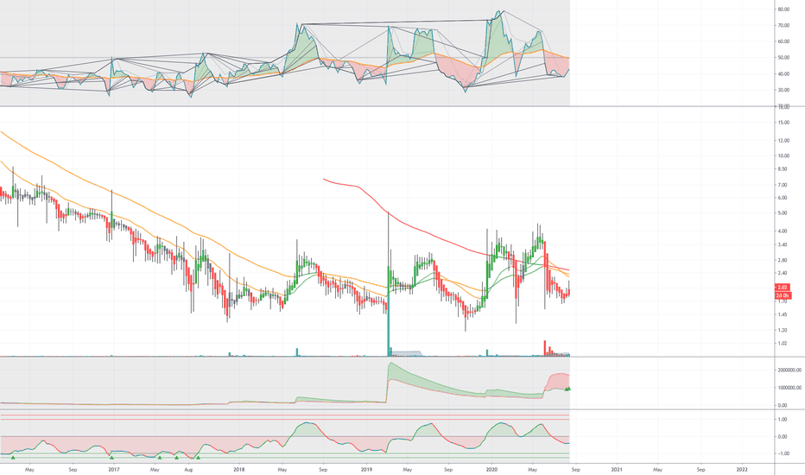805x475 pixels.
Task: Click the 3.40 price axis label
Action: click(x=782, y=244)
